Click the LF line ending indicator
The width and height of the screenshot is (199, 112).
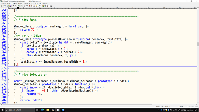[169, 107]
